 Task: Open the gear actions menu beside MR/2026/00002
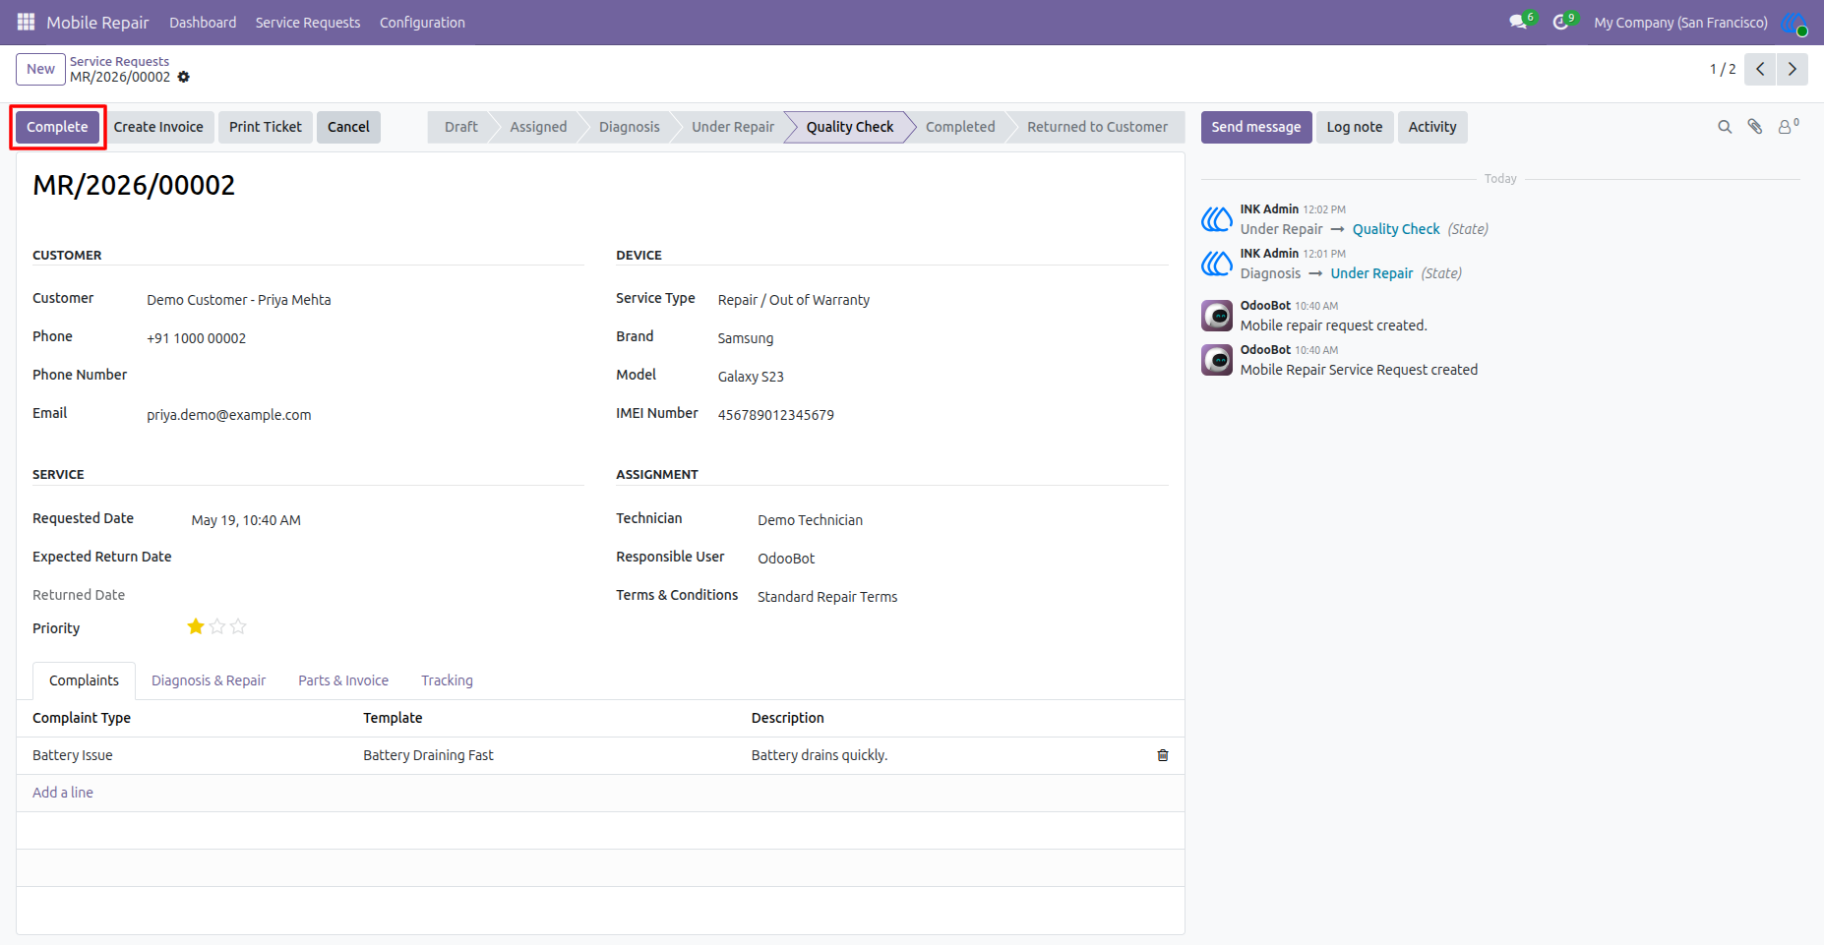[183, 77]
